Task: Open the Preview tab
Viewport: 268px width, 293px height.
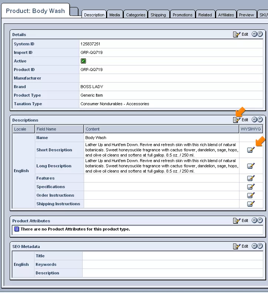Action: pyautogui.click(x=247, y=15)
